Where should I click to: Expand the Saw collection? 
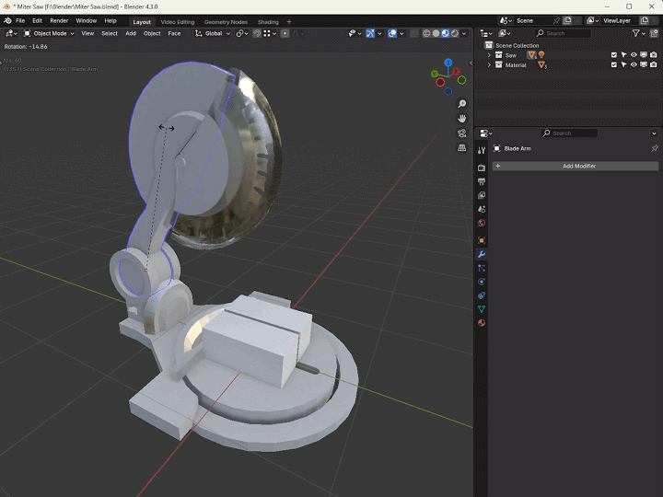point(489,55)
